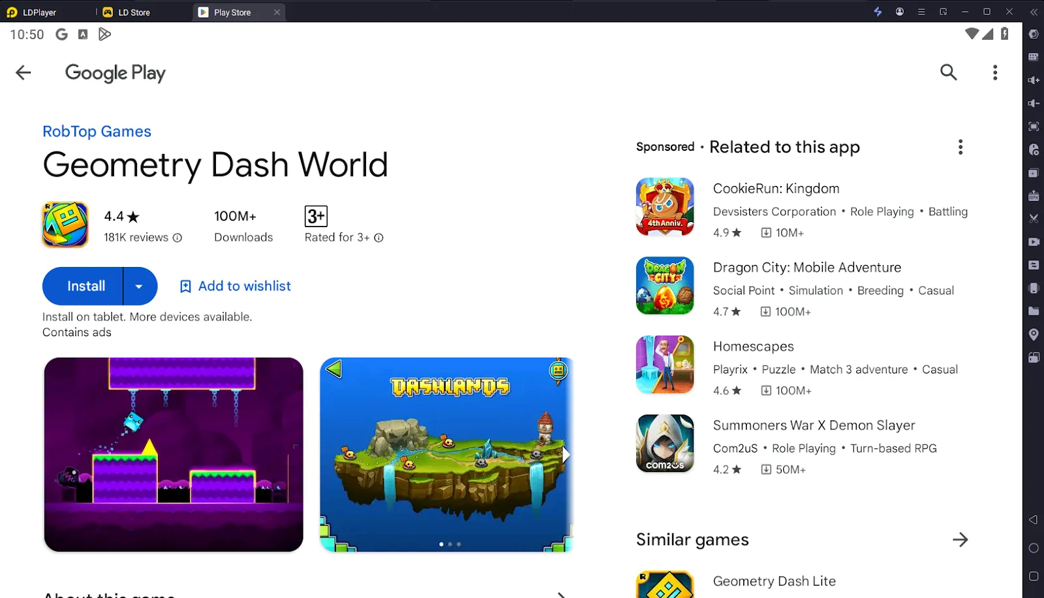The image size is (1044, 598).
Task: Click the back arrow in Google Play
Action: [23, 72]
